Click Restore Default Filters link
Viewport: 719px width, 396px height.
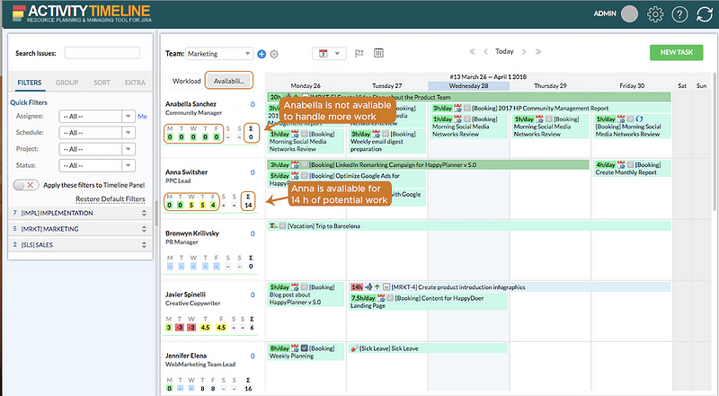tap(110, 199)
